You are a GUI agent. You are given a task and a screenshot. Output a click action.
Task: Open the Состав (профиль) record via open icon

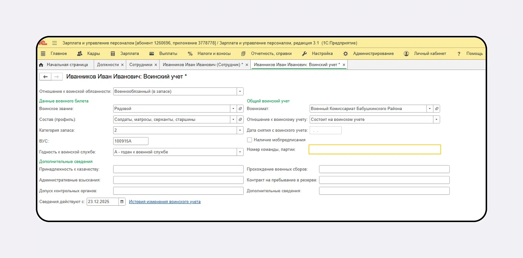click(241, 120)
